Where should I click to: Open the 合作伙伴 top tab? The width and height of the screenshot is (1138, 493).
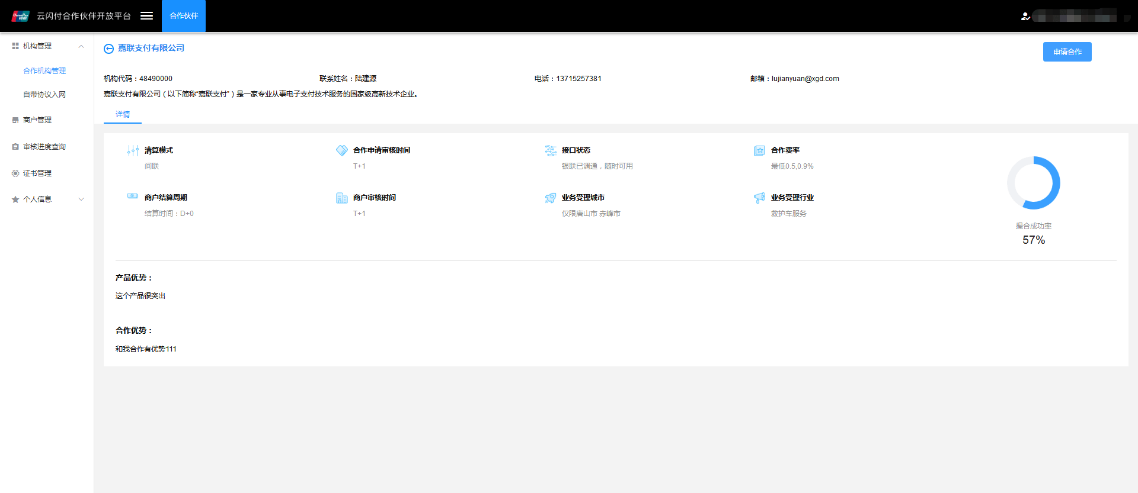[x=184, y=16]
